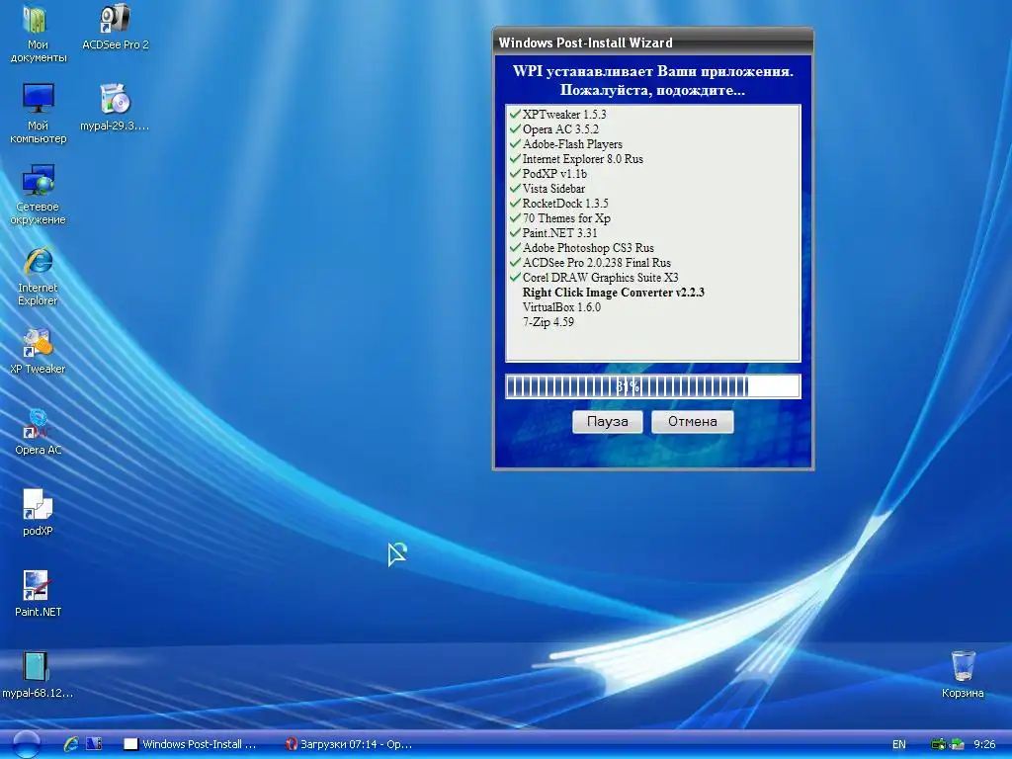The height and width of the screenshot is (759, 1012).
Task: Click the system tray icon next to the clock
Action: click(x=957, y=744)
